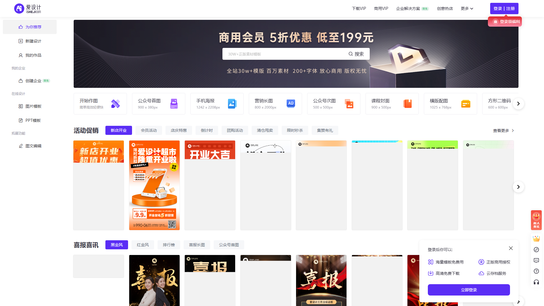Click the 搜索 magnifier button
This screenshot has height=306, width=544.
point(356,54)
